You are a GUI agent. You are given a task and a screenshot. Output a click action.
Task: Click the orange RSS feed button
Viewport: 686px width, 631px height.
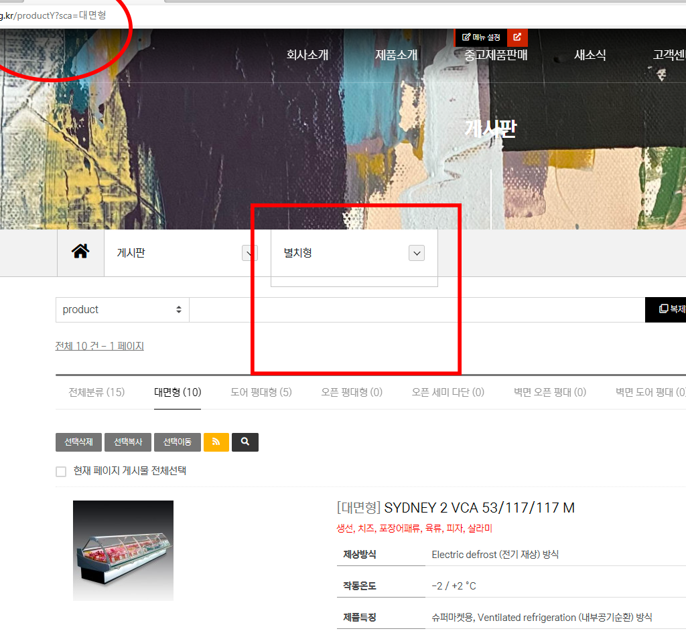pyautogui.click(x=216, y=442)
